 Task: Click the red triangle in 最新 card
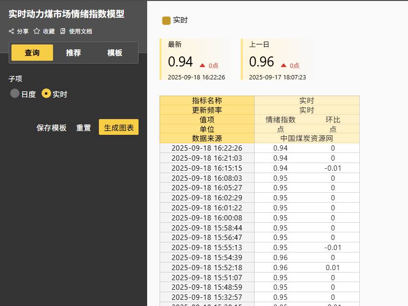[203, 65]
